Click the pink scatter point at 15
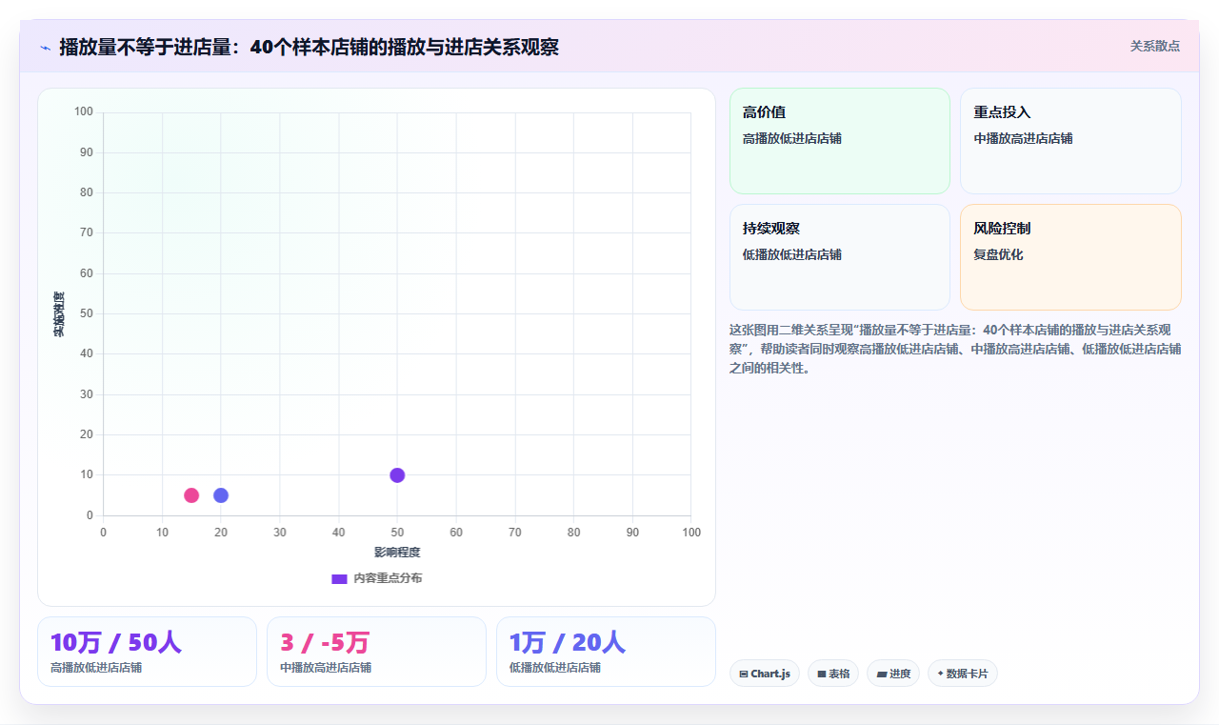Viewport: 1219px width, 725px height. click(191, 495)
